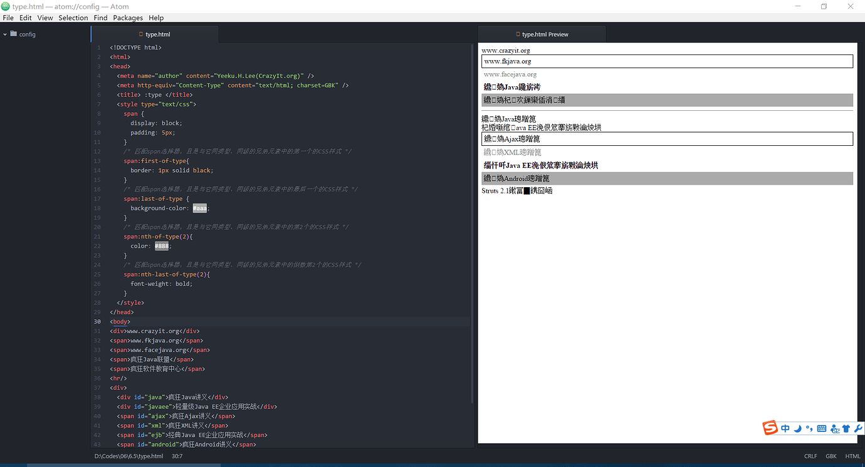
Task: Click the file icon on the type.html tab
Action: click(140, 34)
